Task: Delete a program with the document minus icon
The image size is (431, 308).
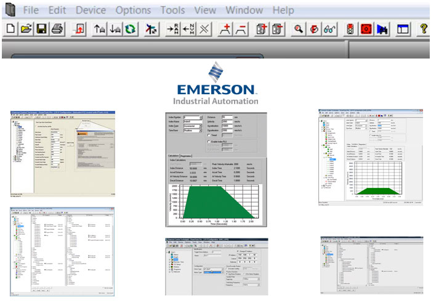Action: pyautogui.click(x=277, y=29)
